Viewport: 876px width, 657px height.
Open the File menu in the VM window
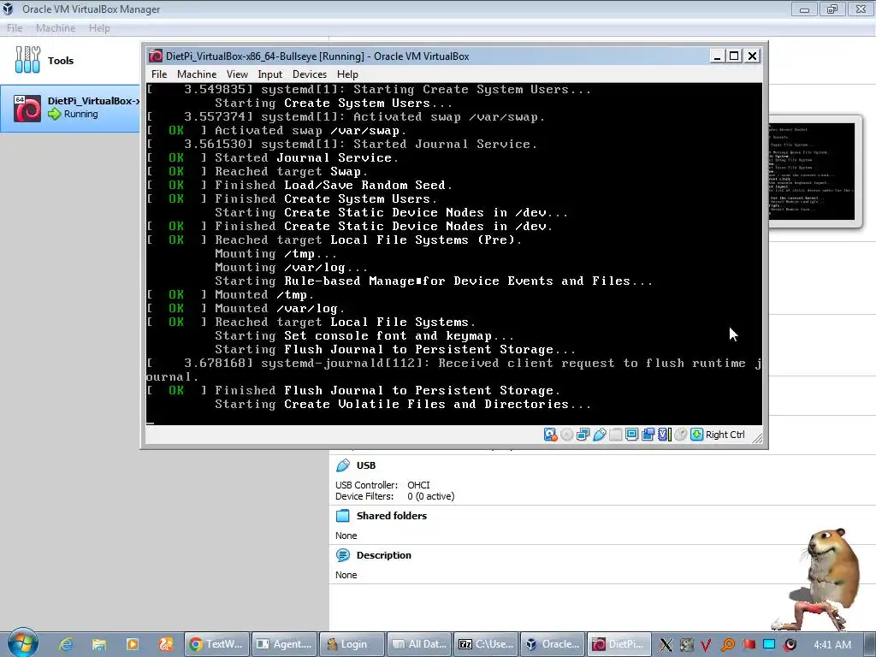click(x=159, y=74)
